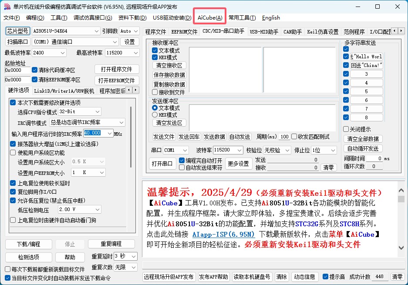Click 清零 button next to receive counter
The width and height of the screenshot is (408, 285).
(x=328, y=168)
